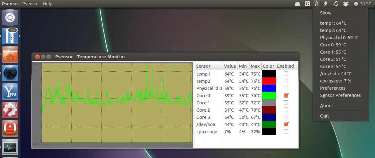Enable the temp2 sensor checkbox
The width and height of the screenshot is (375, 158).
(x=286, y=81)
